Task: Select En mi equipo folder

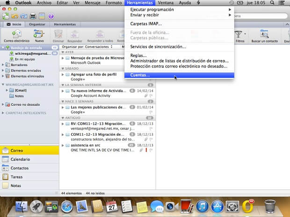Action: coord(29,59)
